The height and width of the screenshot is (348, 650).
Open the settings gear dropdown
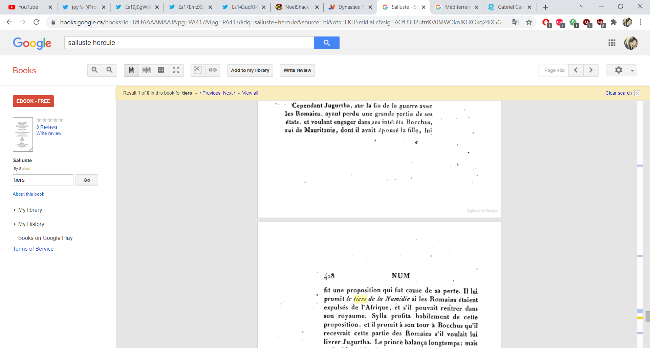click(621, 70)
